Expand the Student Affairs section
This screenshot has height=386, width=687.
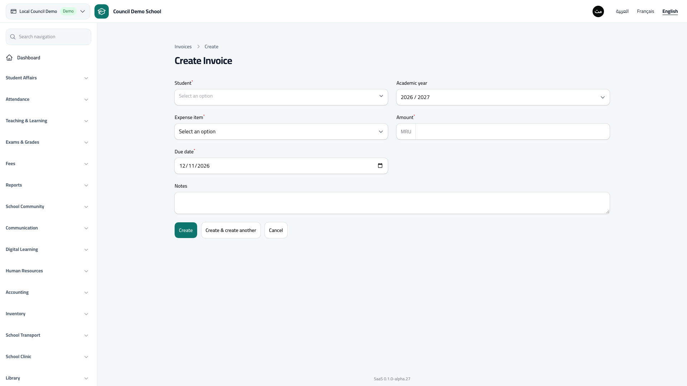coord(47,78)
